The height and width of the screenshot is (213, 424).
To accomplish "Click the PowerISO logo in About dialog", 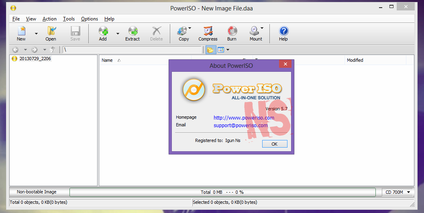I will pos(194,90).
